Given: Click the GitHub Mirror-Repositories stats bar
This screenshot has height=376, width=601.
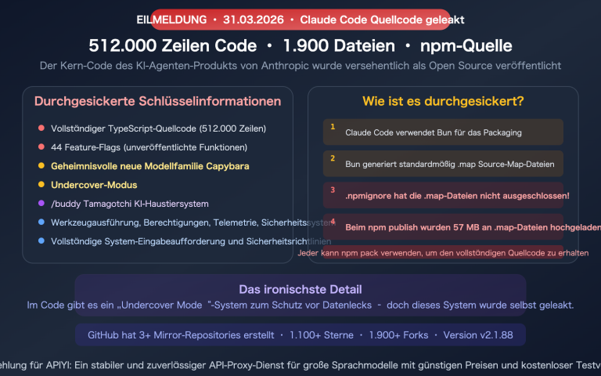Looking at the screenshot, I should pos(300,335).
